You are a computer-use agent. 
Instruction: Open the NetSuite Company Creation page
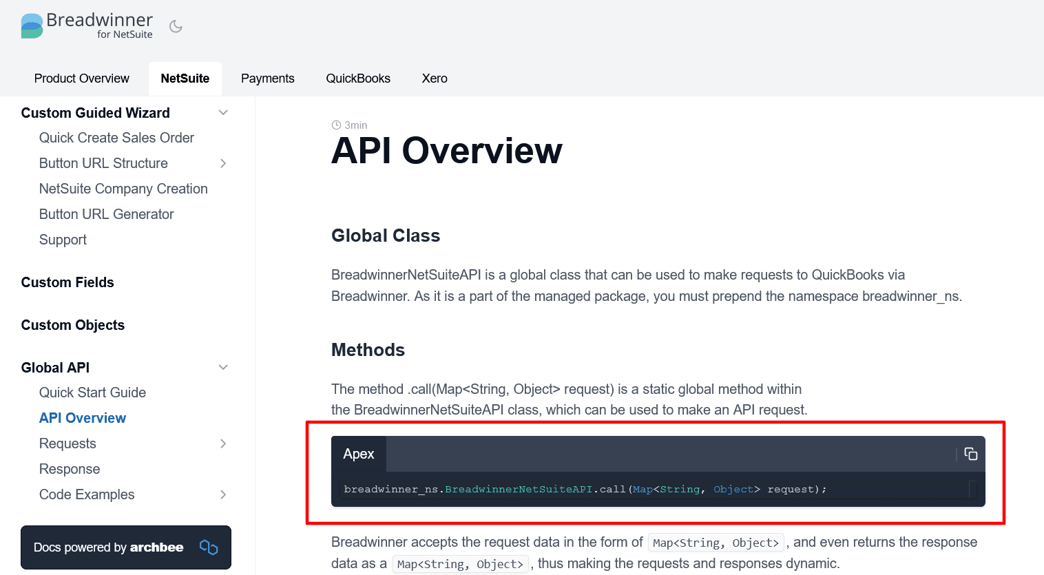click(123, 189)
